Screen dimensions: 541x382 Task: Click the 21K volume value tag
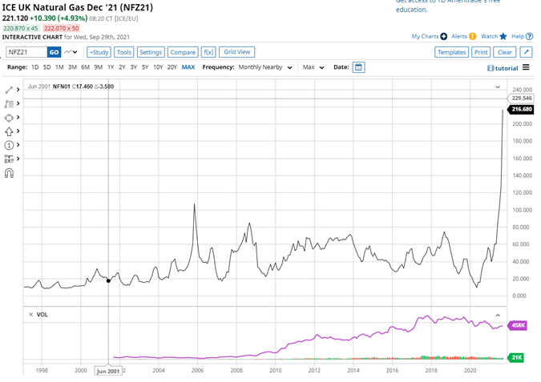516,357
